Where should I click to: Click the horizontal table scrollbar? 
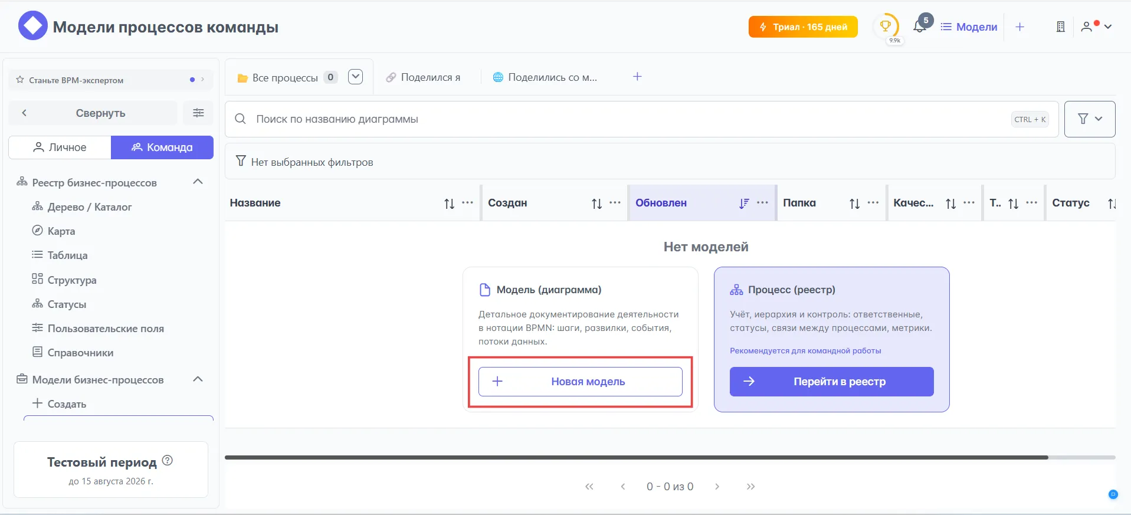[636, 457]
